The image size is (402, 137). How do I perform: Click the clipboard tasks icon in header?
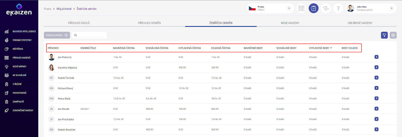coord(314,8)
